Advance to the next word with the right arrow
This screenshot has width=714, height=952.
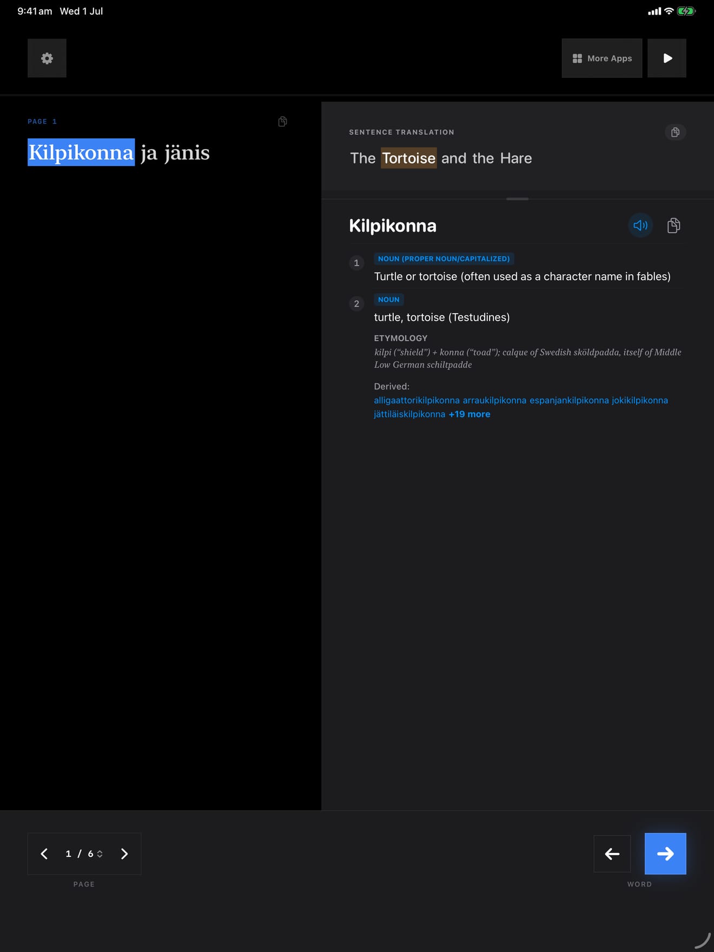coord(665,854)
